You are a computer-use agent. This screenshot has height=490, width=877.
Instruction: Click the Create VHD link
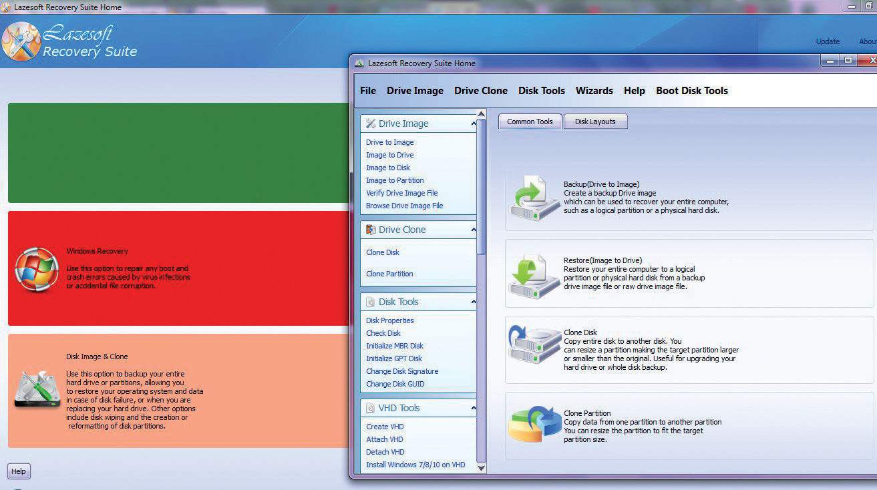tap(385, 427)
